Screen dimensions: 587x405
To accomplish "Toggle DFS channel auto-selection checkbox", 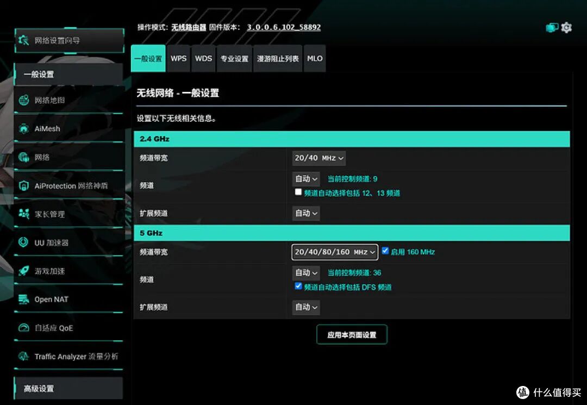I will (x=298, y=286).
